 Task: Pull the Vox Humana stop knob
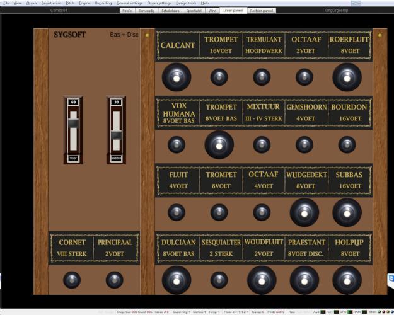(x=176, y=144)
